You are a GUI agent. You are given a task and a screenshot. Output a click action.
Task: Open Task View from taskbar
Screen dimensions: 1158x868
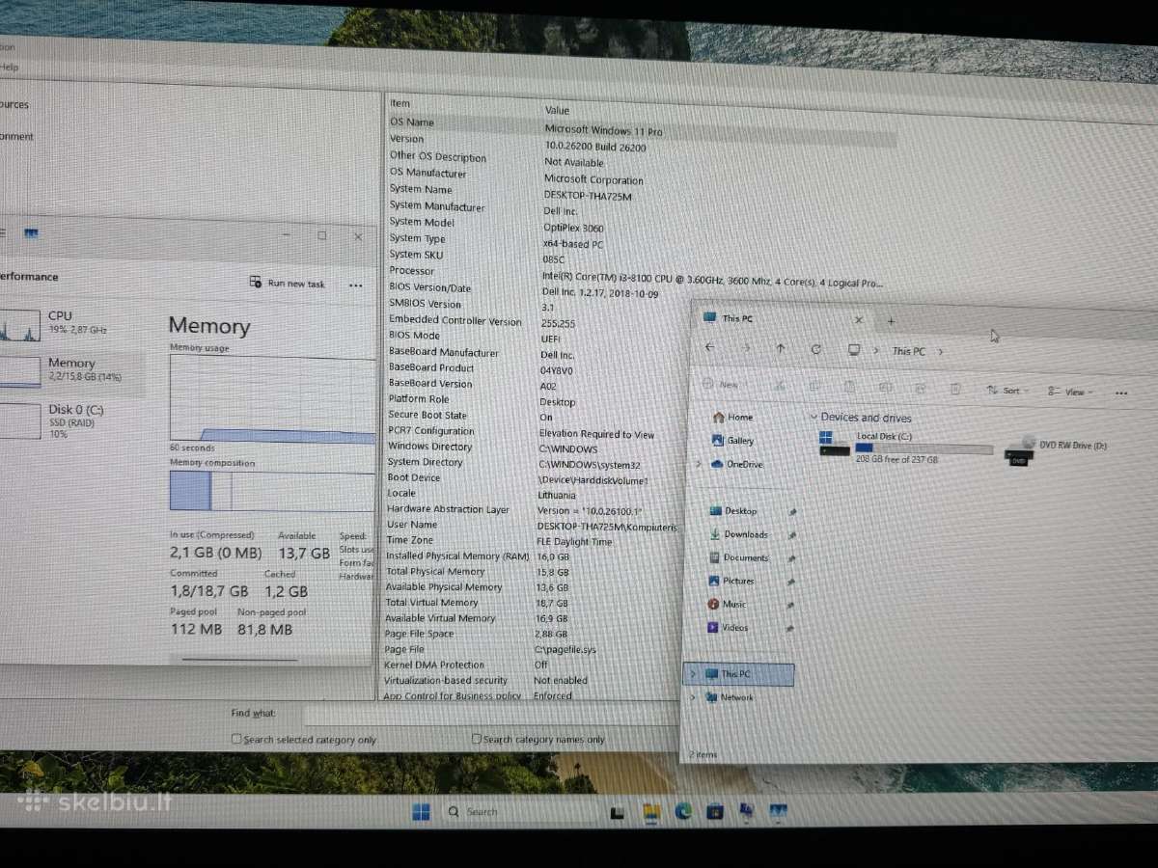pyautogui.click(x=618, y=812)
